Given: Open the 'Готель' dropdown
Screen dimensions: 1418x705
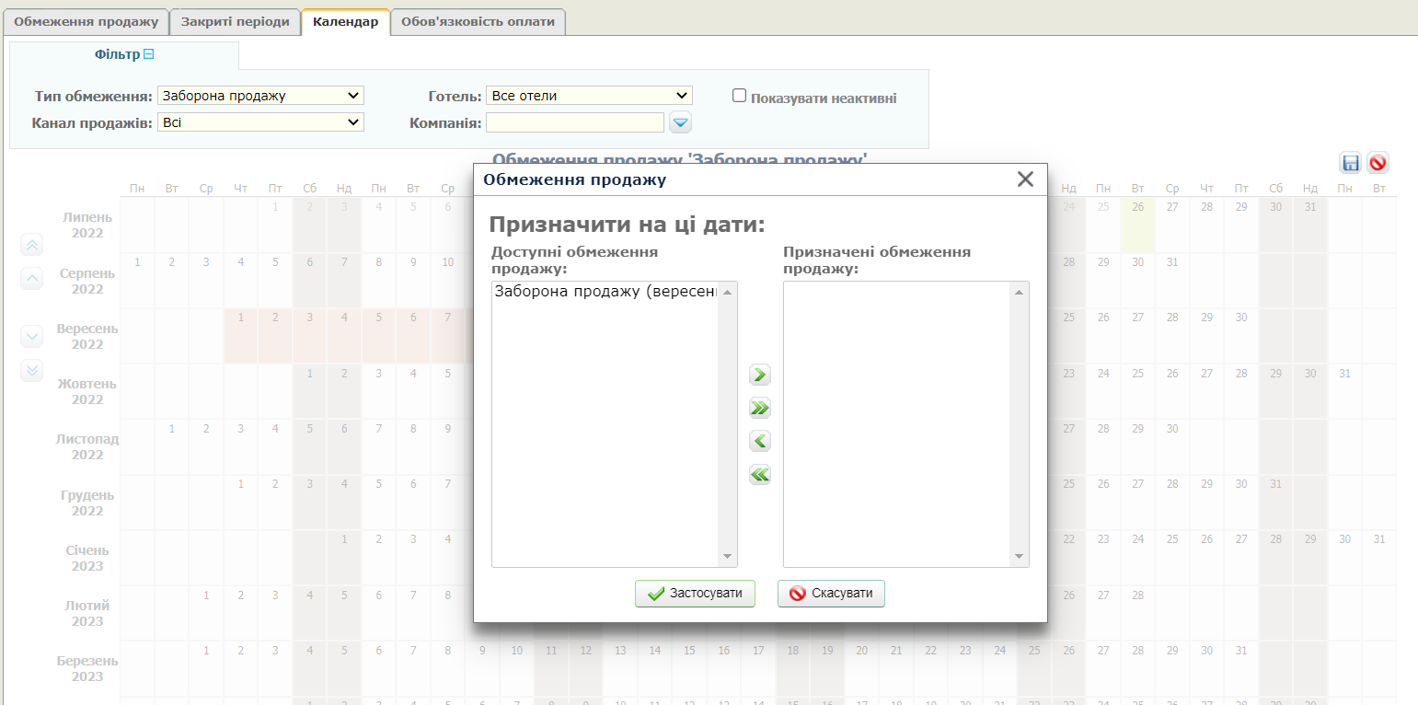Looking at the screenshot, I should point(588,96).
